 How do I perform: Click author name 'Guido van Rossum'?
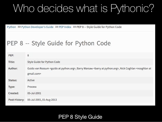pyautogui.click(x=38, y=69)
